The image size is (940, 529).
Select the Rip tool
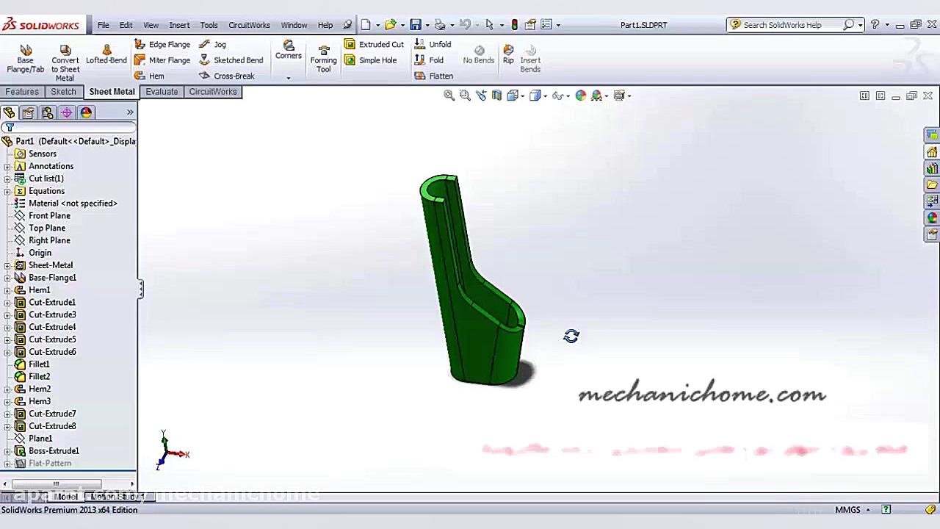508,54
